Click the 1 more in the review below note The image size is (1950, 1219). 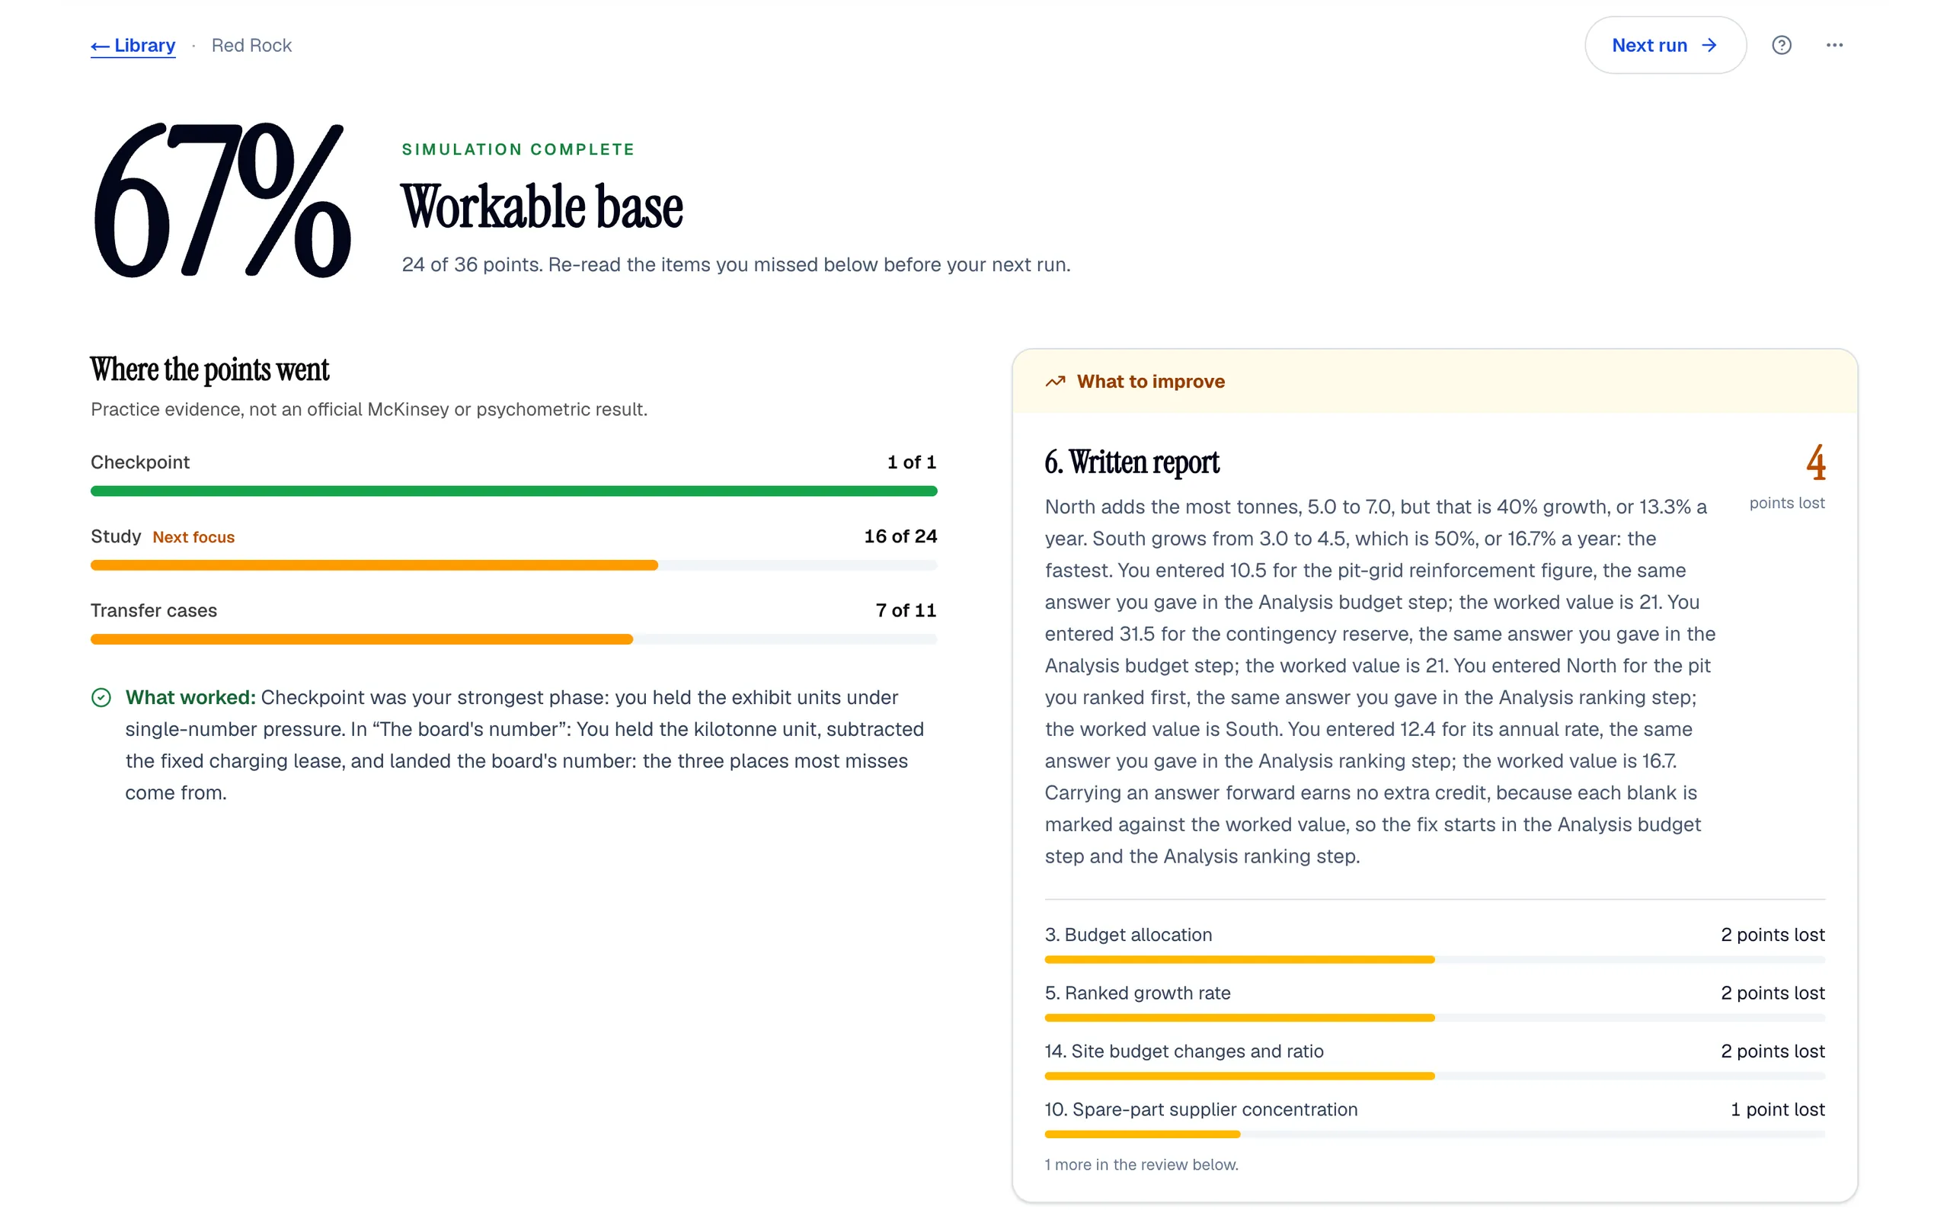[1141, 1164]
